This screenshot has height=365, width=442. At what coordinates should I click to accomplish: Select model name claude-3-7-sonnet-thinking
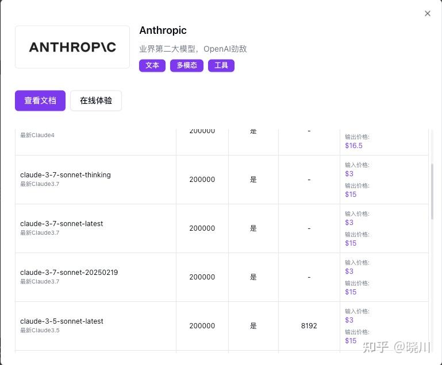tap(66, 175)
